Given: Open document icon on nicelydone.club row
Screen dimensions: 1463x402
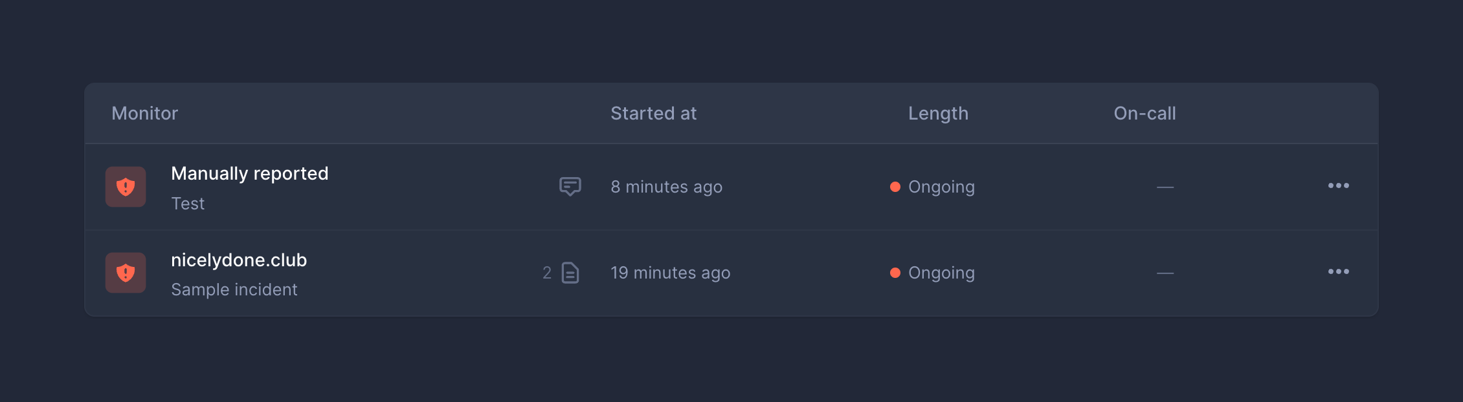Looking at the screenshot, I should coord(570,273).
